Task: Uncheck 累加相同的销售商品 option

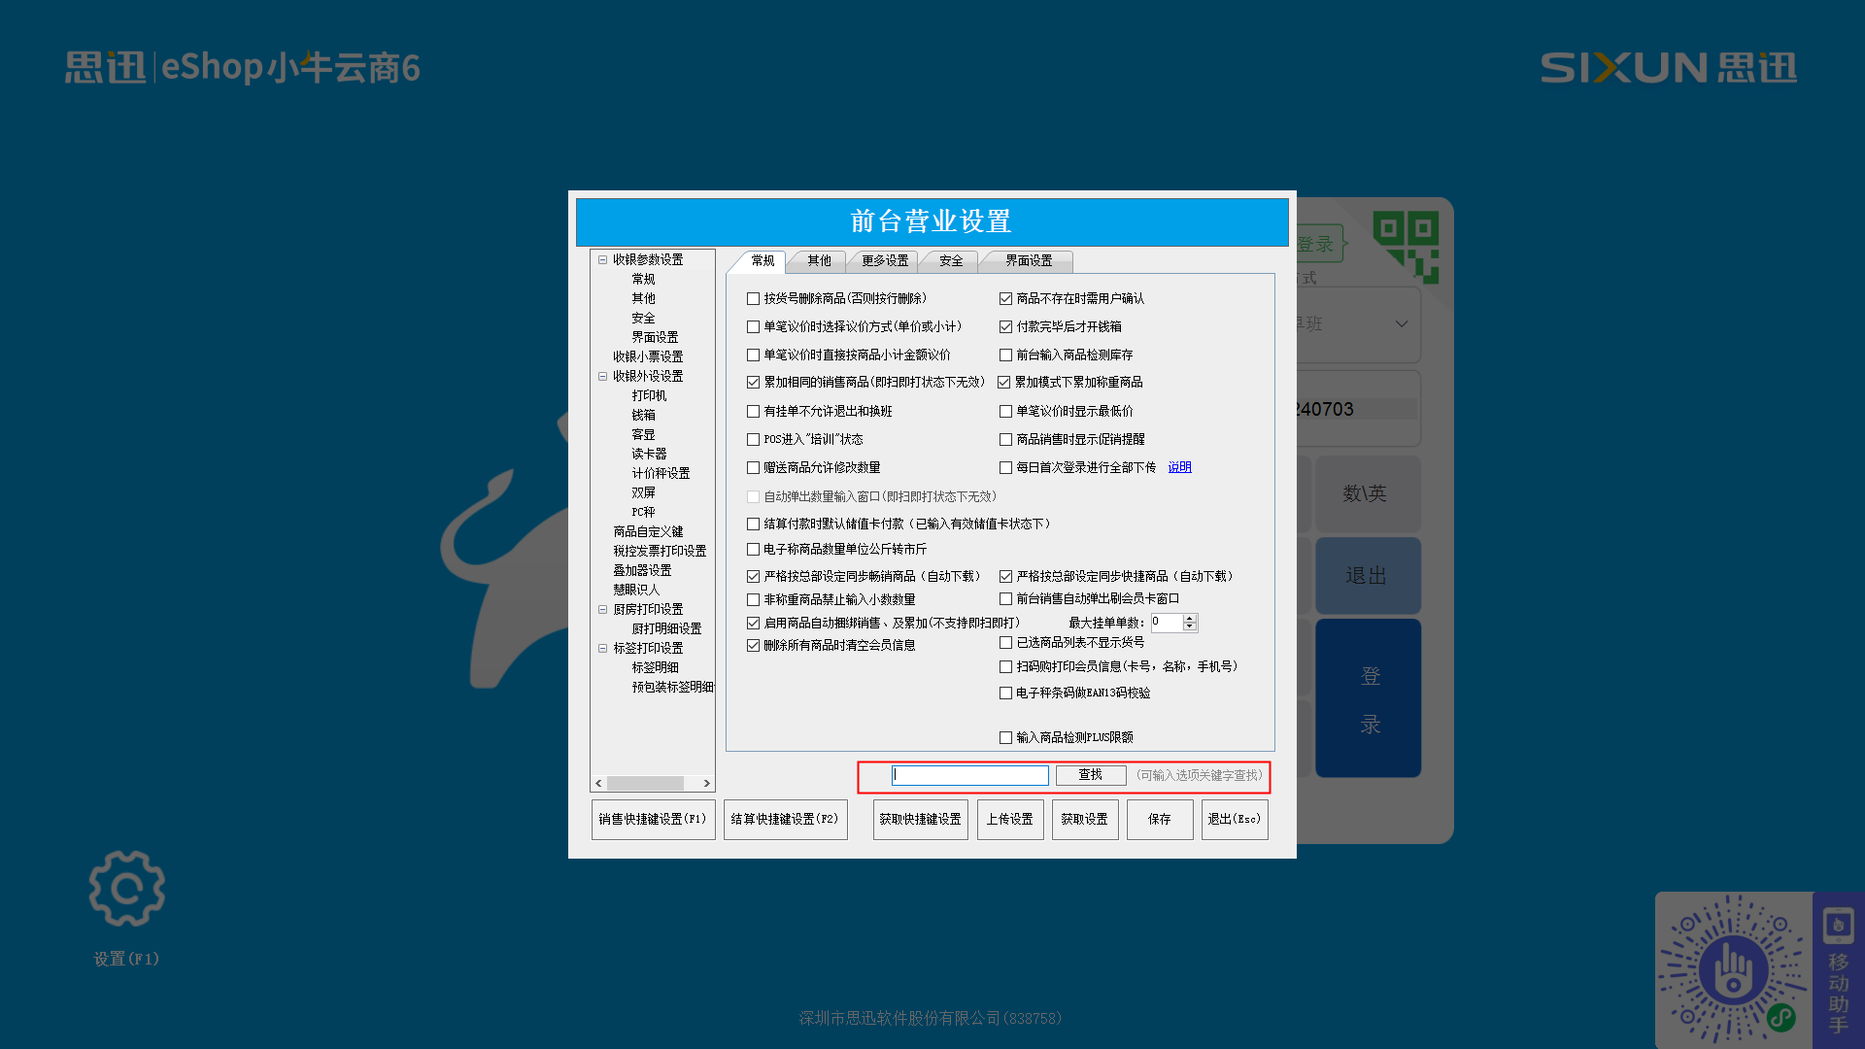Action: pos(753,382)
